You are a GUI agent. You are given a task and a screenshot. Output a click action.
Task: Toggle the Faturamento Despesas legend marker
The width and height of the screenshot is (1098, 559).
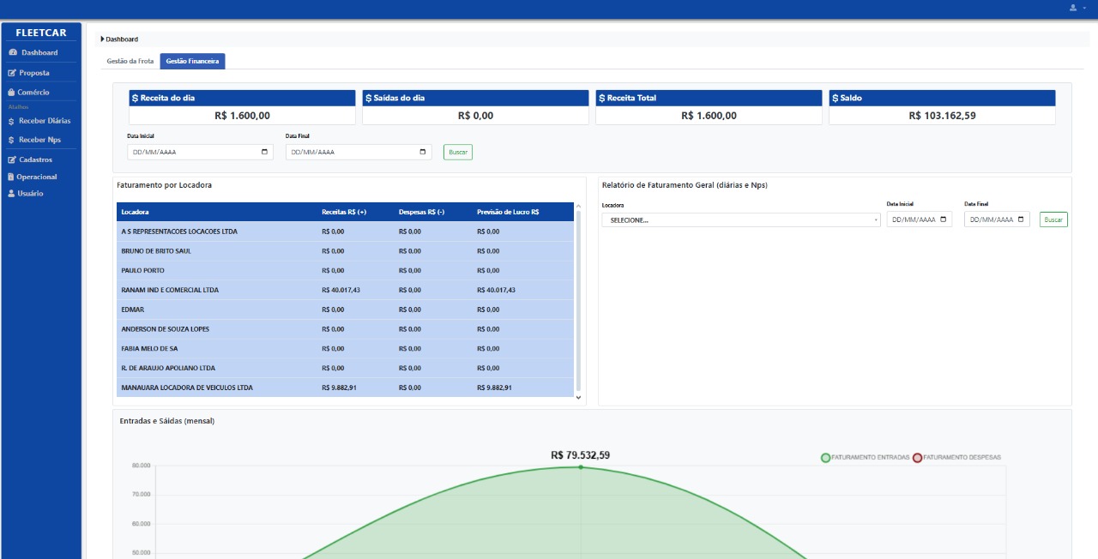pos(917,458)
